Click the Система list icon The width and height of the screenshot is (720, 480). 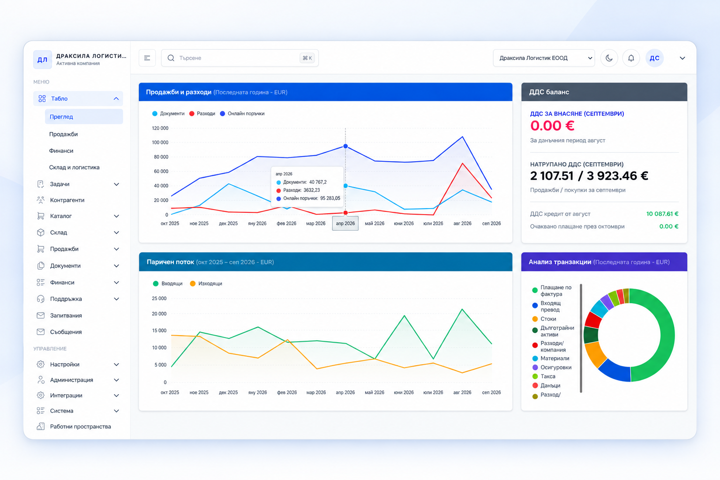coord(41,411)
